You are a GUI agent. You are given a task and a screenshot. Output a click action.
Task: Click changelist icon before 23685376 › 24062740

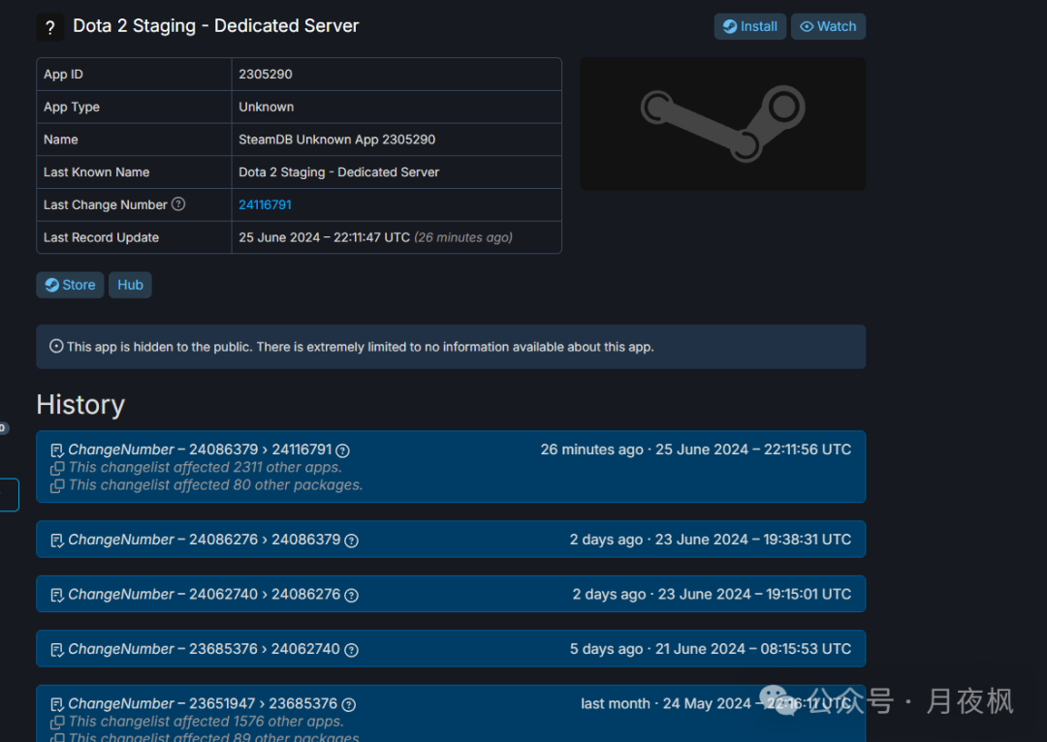click(x=57, y=650)
